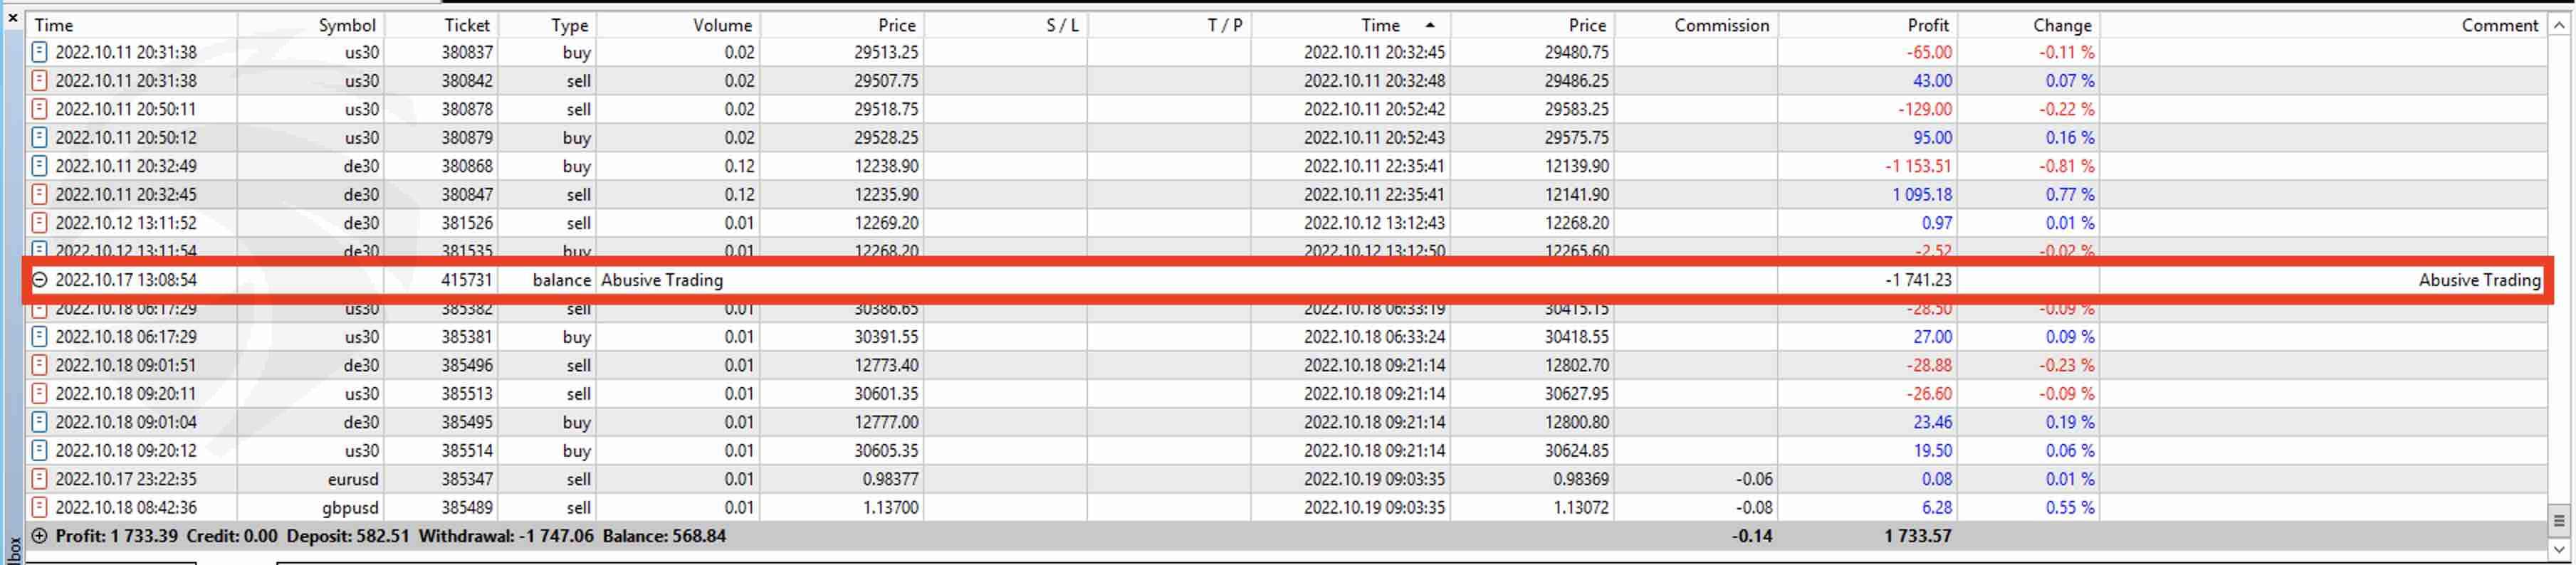The width and height of the screenshot is (2576, 565).
Task: Select the change value 0.55 %
Action: click(2070, 508)
